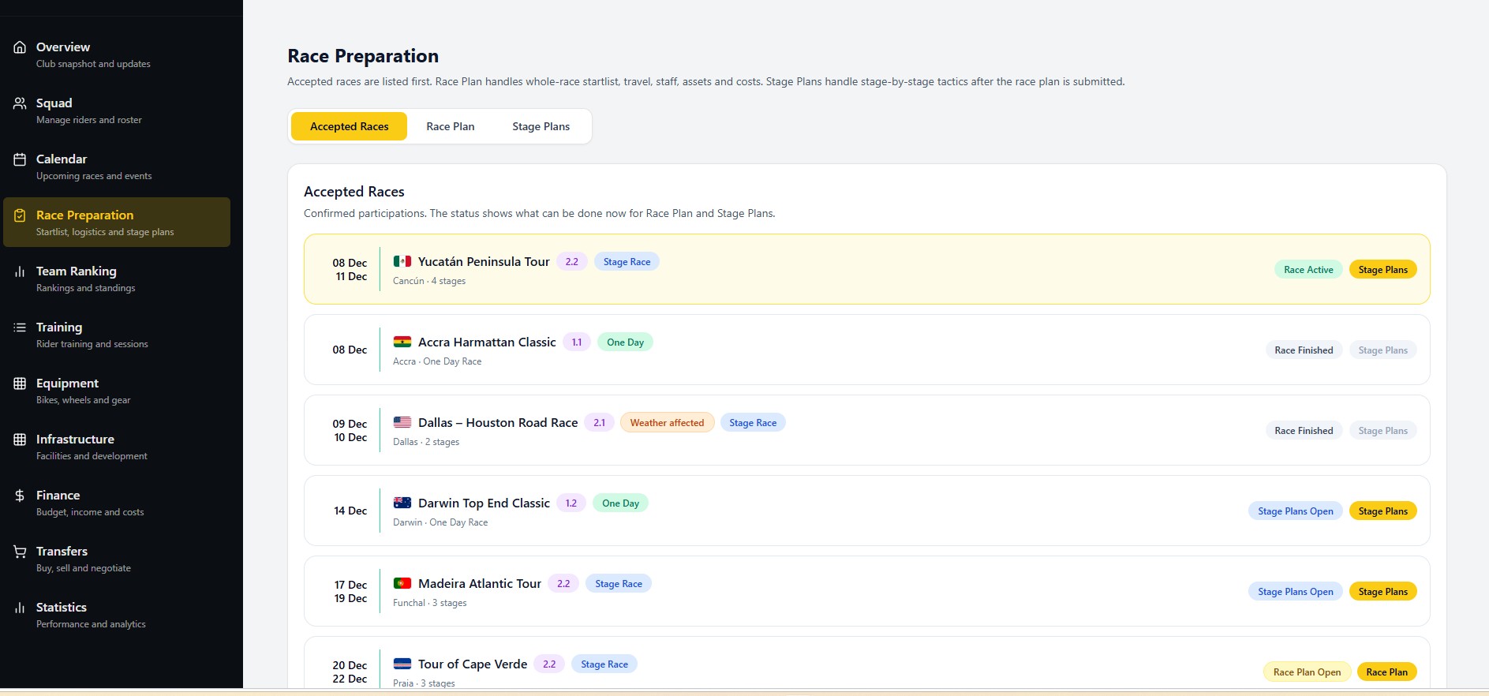Image resolution: width=1489 pixels, height=696 pixels.
Task: Open Stage Plans for Darwin Top End Classic
Action: click(1382, 511)
